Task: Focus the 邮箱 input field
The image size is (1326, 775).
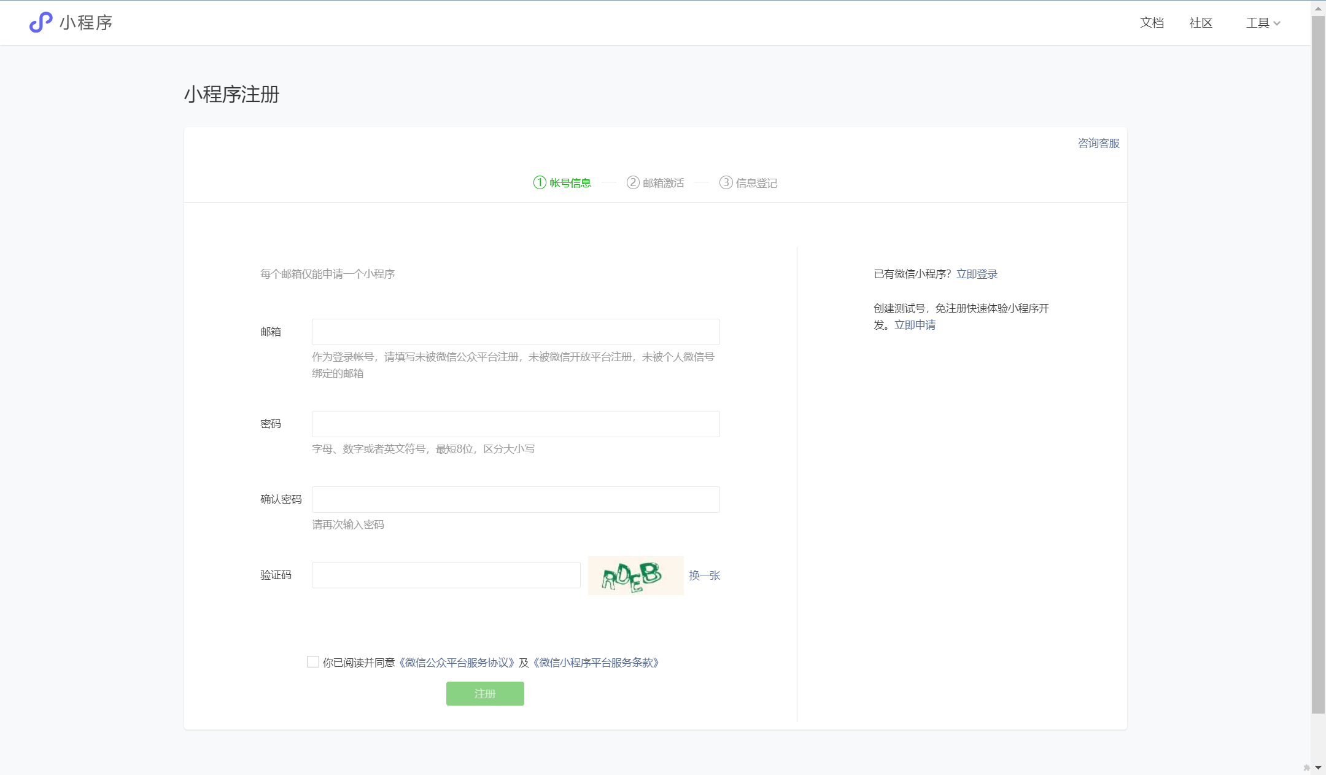Action: (516, 332)
